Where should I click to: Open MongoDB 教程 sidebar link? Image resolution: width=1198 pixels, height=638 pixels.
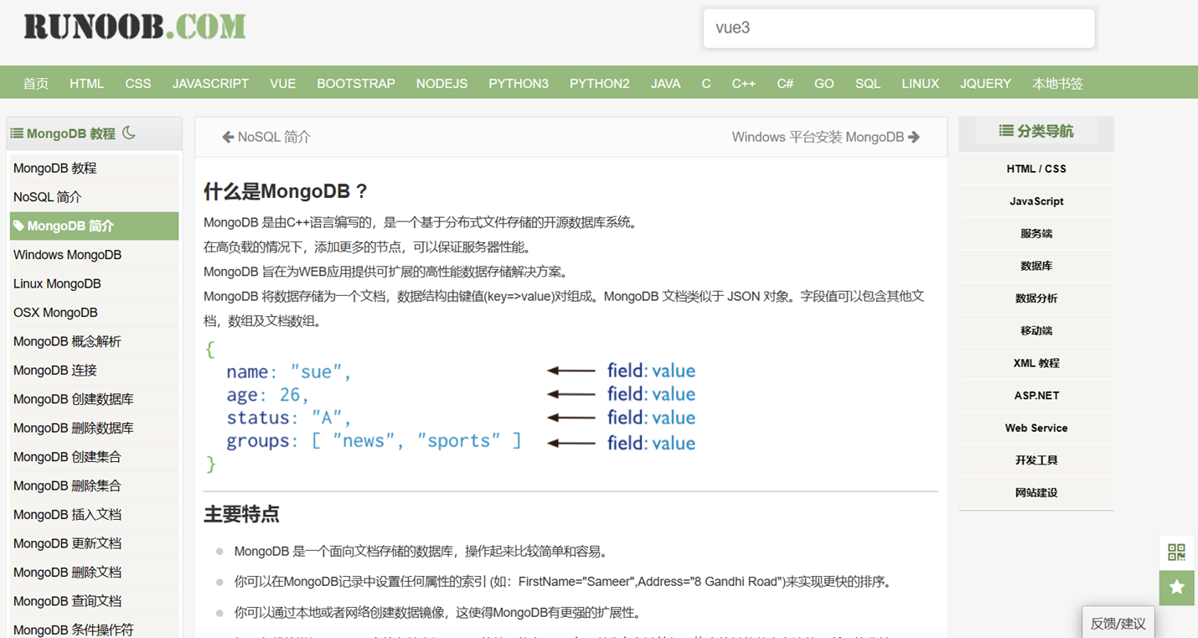click(94, 169)
